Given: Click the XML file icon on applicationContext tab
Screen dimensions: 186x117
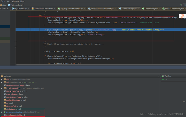Looking at the screenshot, I should (x=33, y=9).
